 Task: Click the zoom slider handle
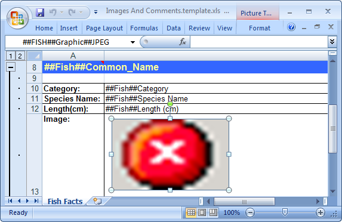point(285,212)
